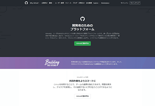Click the サインイン link
The width and height of the screenshot is (155, 106).
tap(124, 3)
